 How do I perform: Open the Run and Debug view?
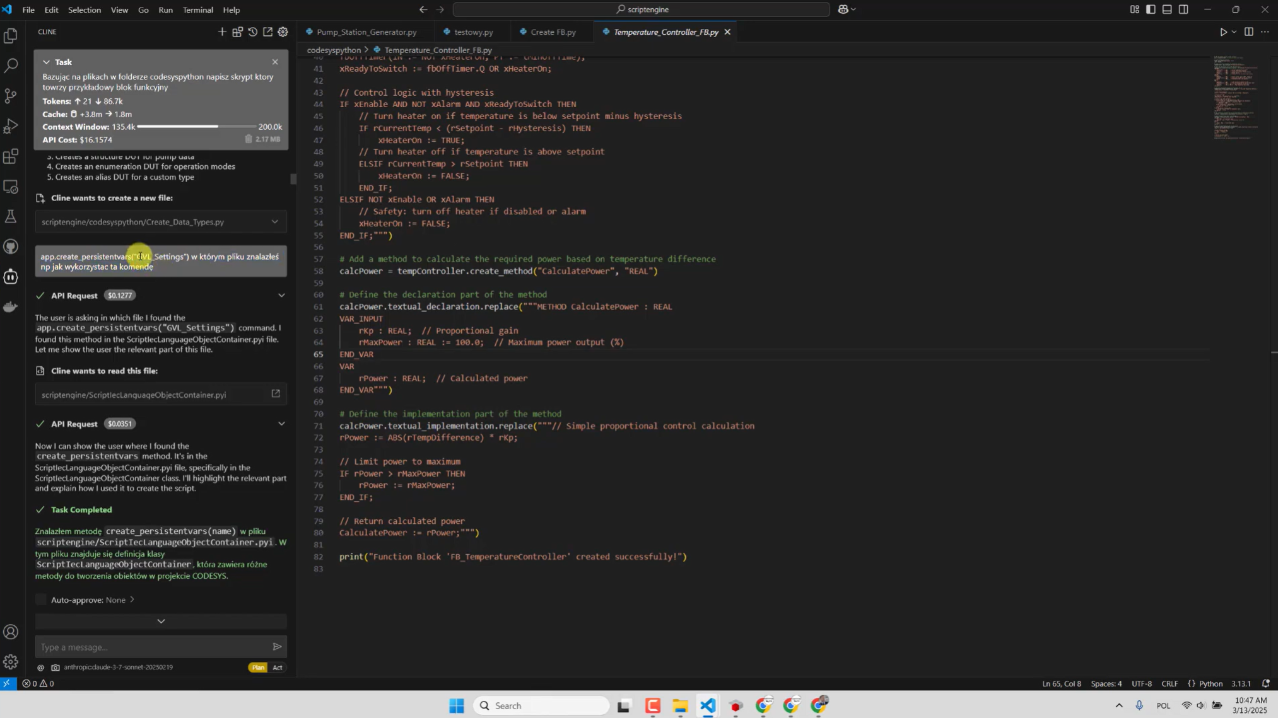11,126
